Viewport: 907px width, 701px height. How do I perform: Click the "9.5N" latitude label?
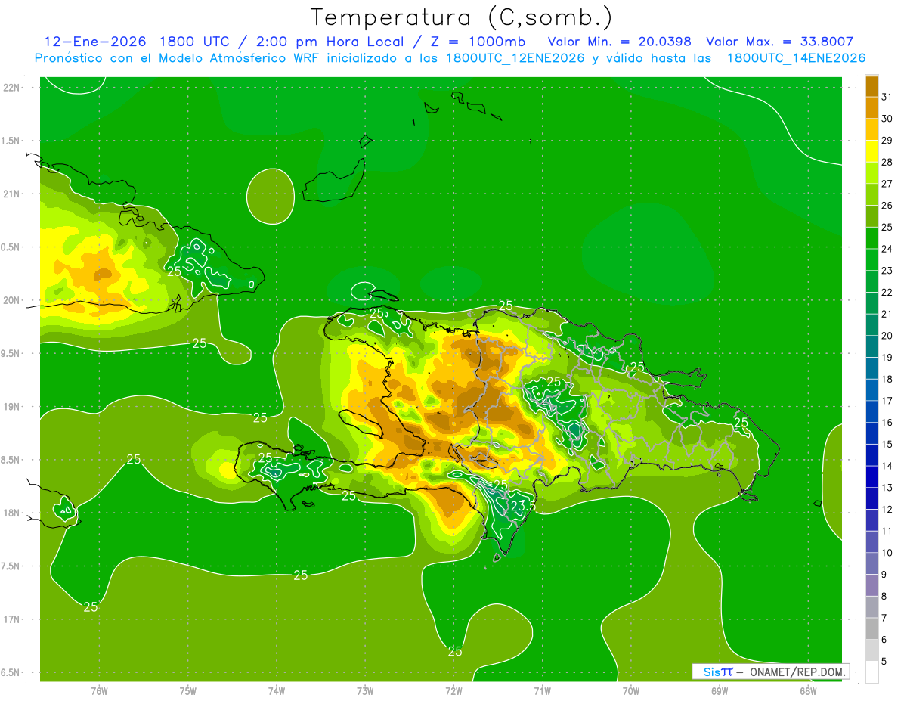point(10,353)
